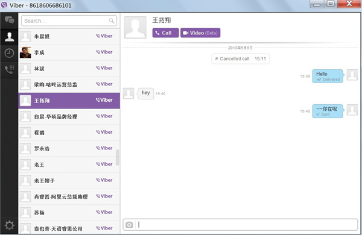Focus the Search contacts field
Screen dimensions: 362x235
click(x=69, y=20)
